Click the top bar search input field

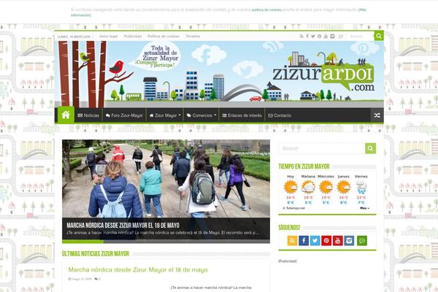click(361, 36)
